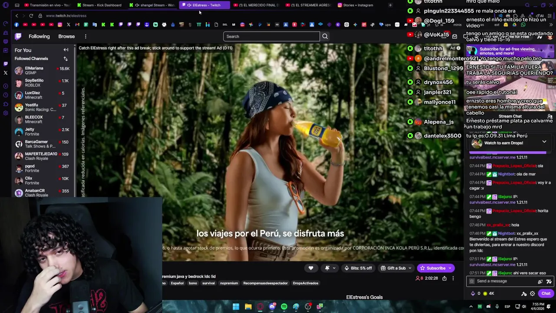This screenshot has width=556, height=313.
Task: Switch to the Stream - Kick Dashboard tab
Action: coord(100,5)
